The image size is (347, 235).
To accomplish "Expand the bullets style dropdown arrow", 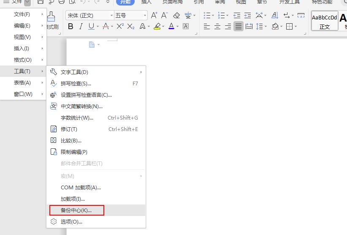I will [x=213, y=16].
